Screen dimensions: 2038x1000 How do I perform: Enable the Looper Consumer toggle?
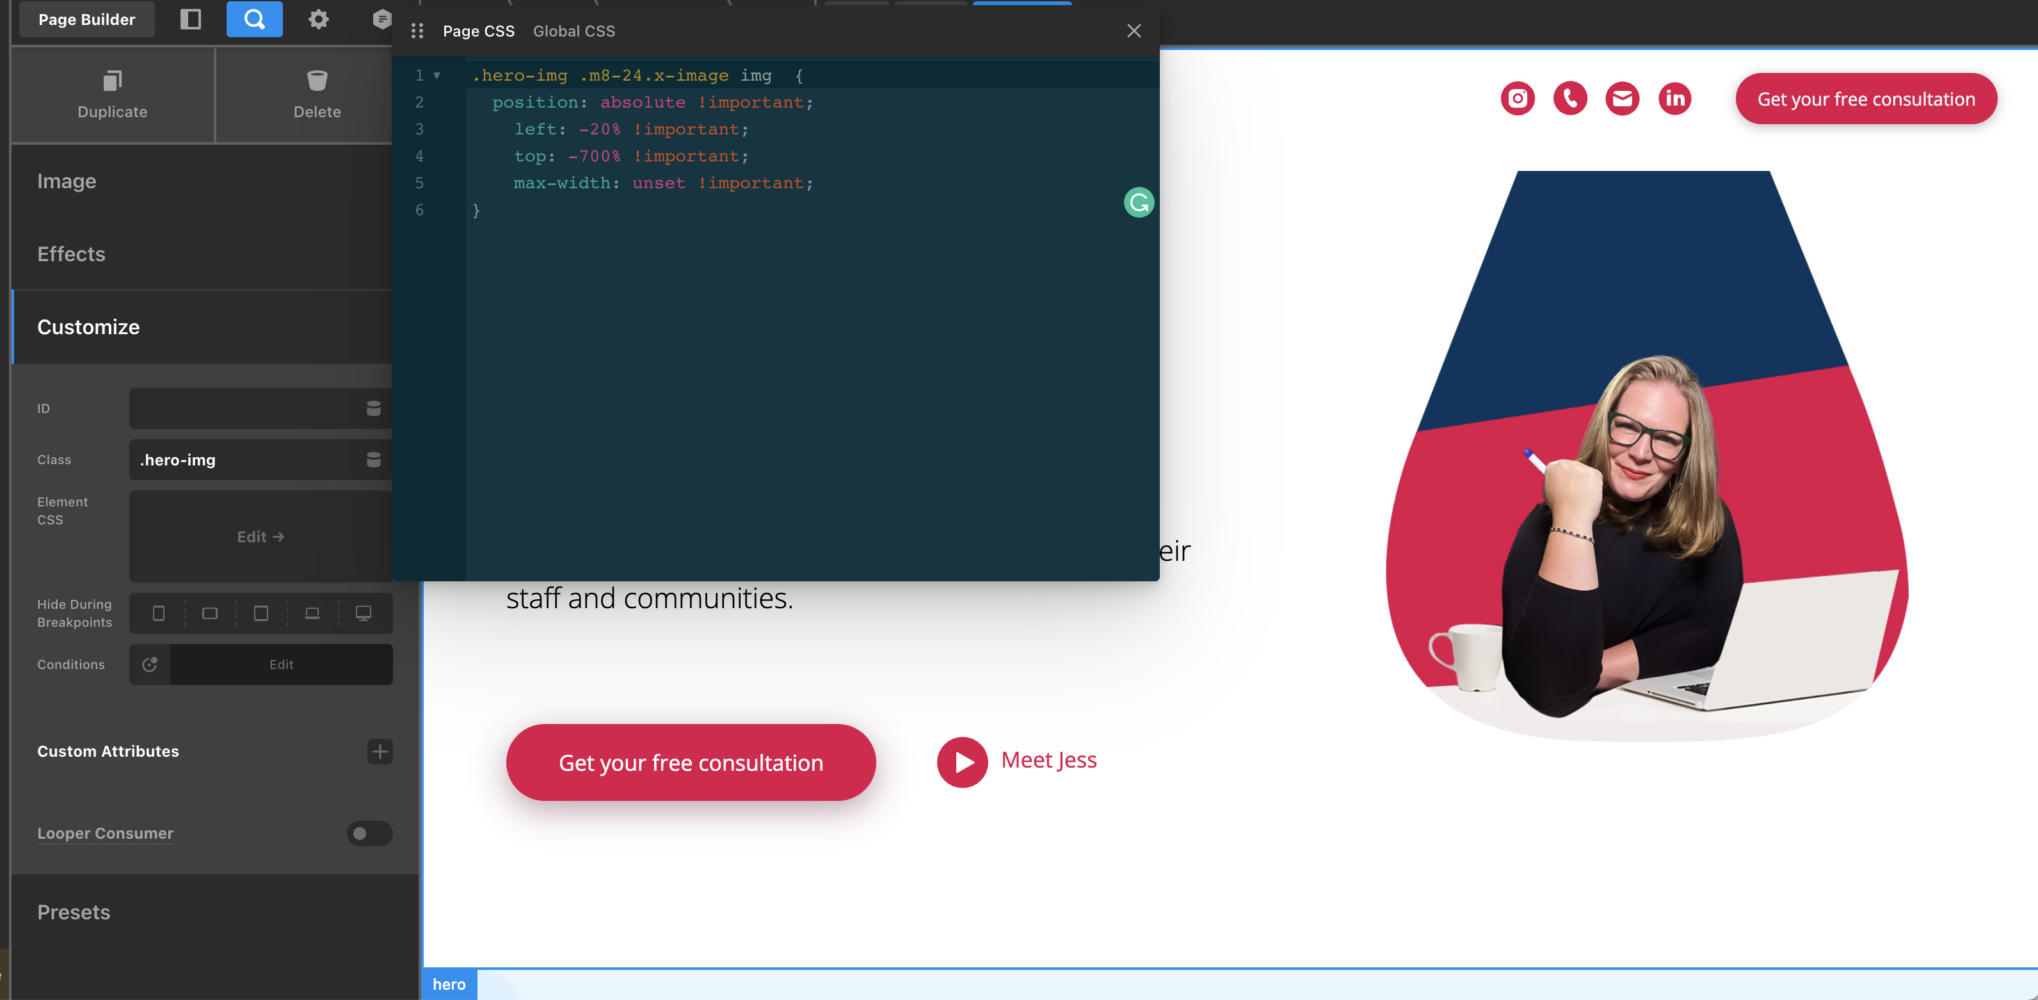tap(369, 833)
